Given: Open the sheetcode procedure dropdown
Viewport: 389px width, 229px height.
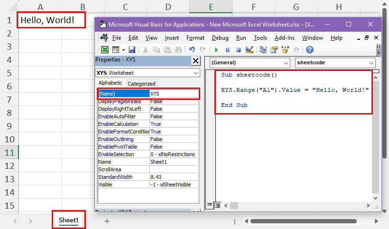Looking at the screenshot, I should pos(371,63).
